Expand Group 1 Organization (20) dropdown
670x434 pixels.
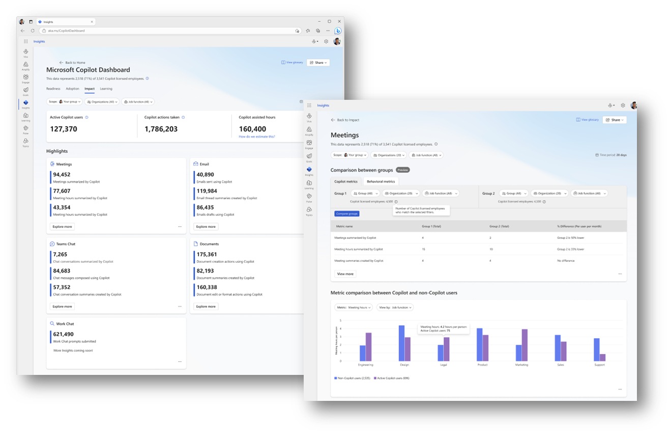pyautogui.click(x=401, y=194)
